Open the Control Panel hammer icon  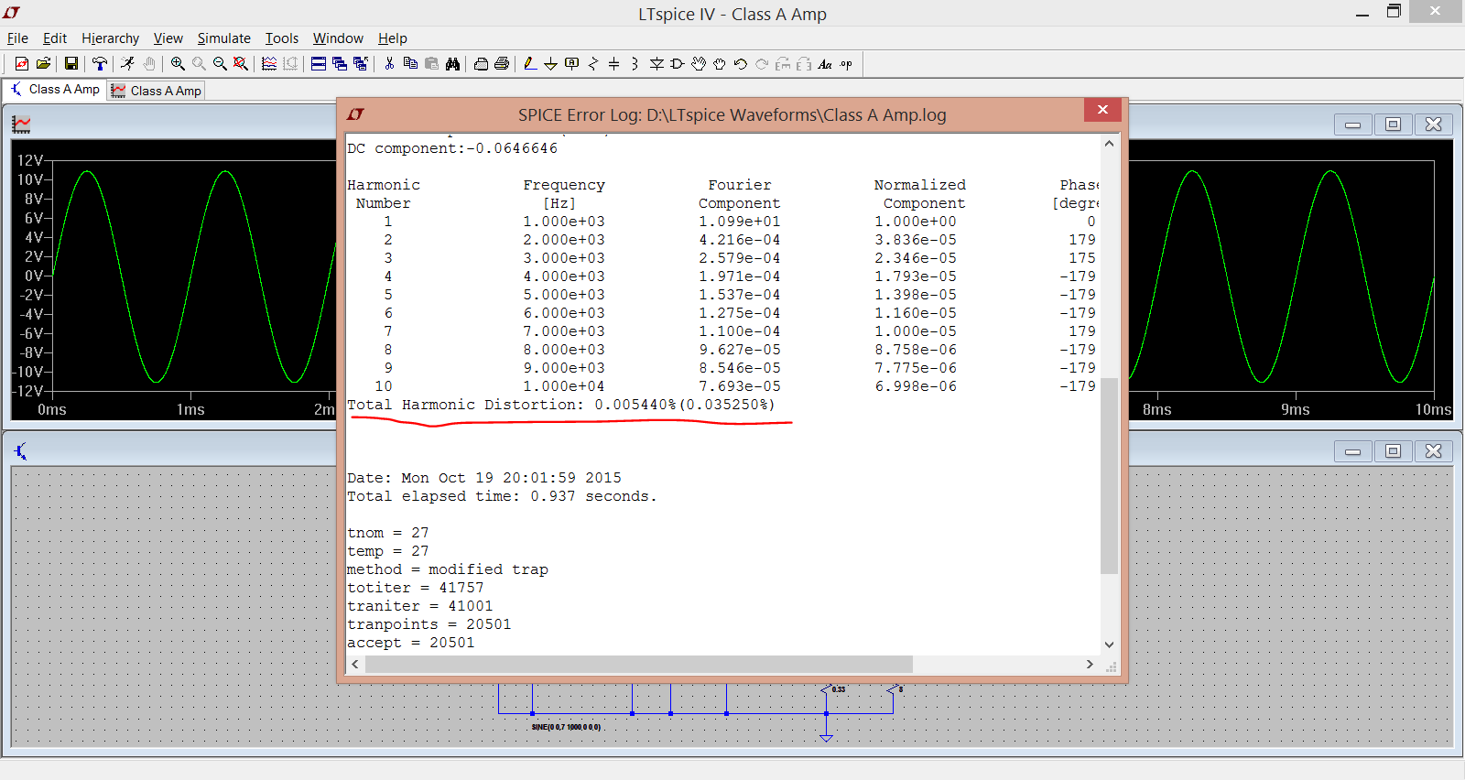pos(100,63)
